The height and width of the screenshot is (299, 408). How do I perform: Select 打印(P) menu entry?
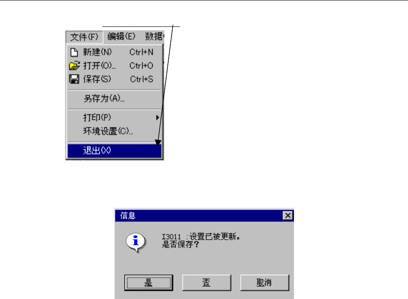tap(114, 117)
